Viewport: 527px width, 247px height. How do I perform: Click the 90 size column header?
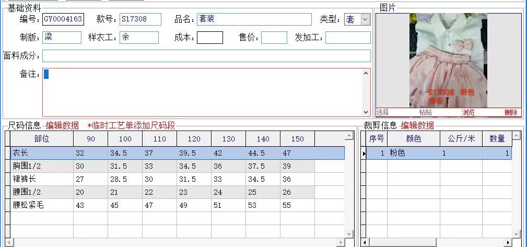pos(91,139)
